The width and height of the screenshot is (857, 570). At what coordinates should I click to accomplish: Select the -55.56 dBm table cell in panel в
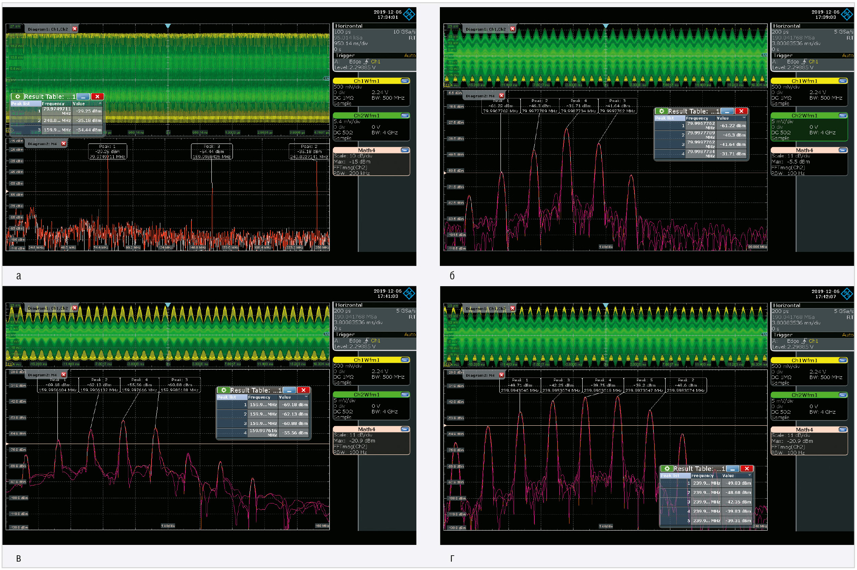294,433
